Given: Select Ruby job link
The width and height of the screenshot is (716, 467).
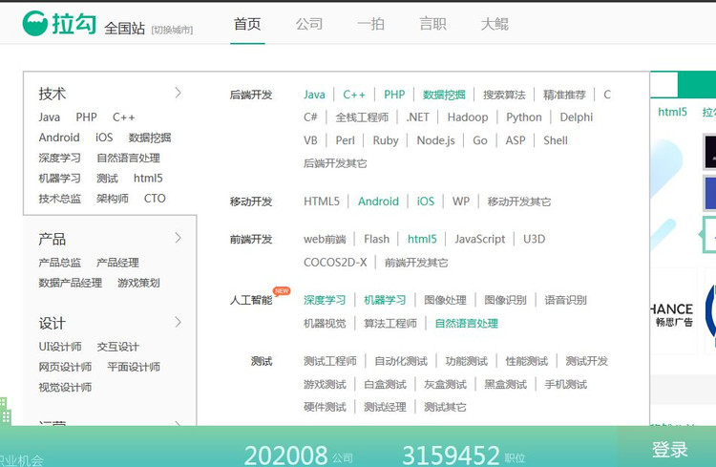Looking at the screenshot, I should pos(386,140).
